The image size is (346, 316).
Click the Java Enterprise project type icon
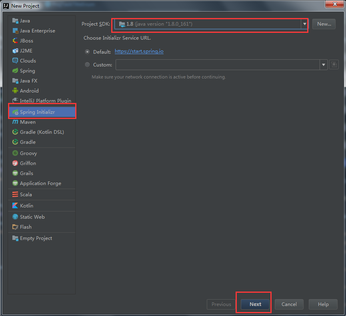(x=15, y=31)
